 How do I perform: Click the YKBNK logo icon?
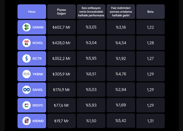(x=26, y=74)
